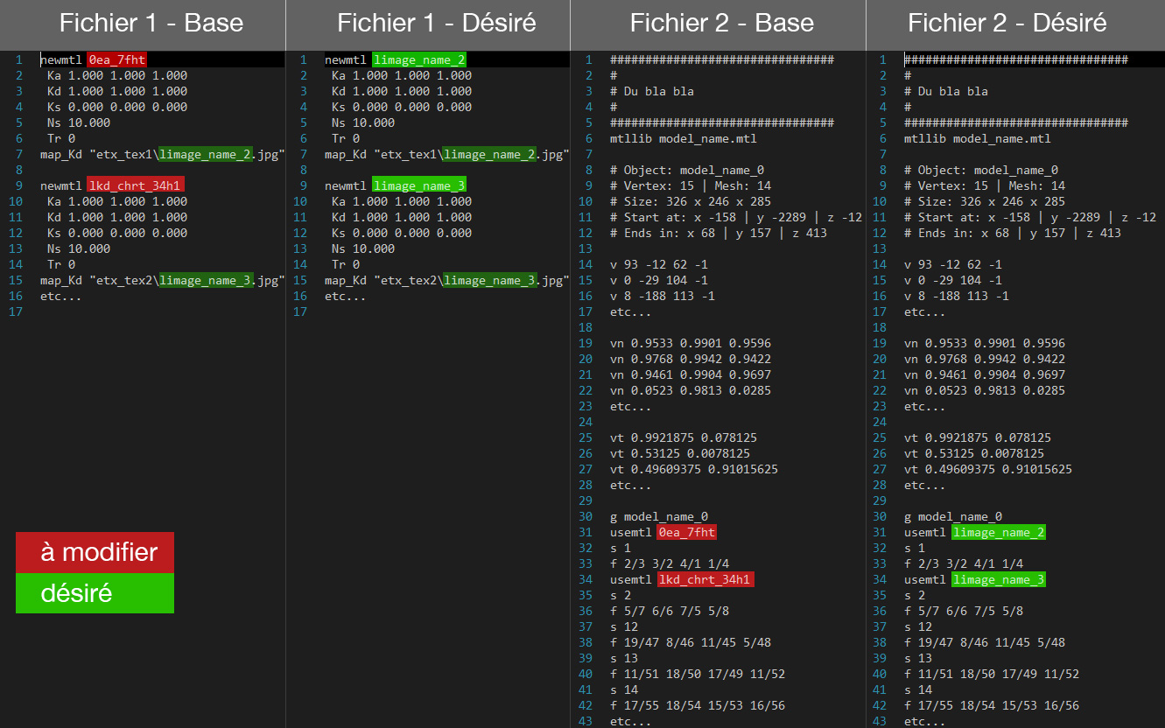This screenshot has height=728, width=1165.
Task: Click the green "désiré" legend swatch
Action: coord(95,593)
